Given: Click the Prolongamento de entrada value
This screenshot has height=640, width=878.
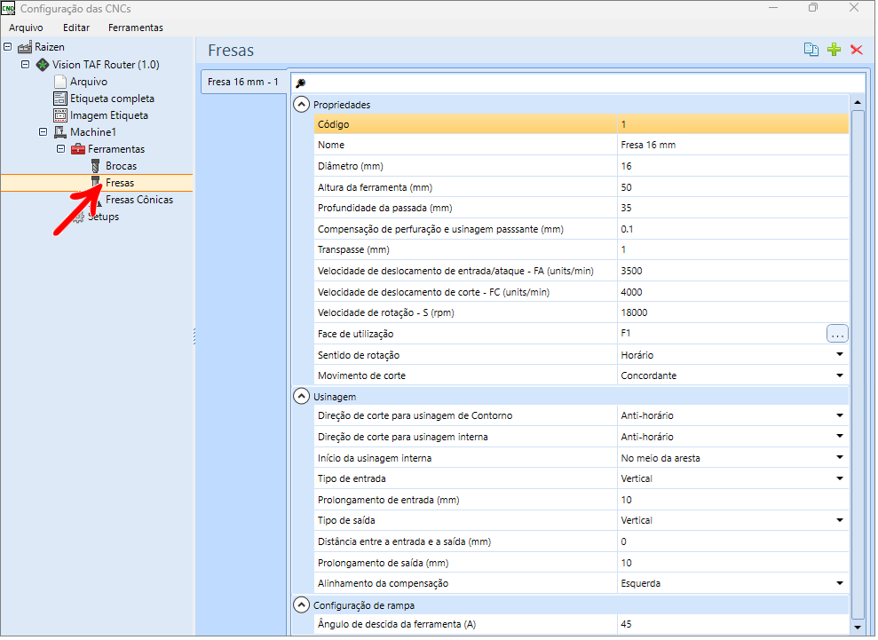Looking at the screenshot, I should (732, 500).
